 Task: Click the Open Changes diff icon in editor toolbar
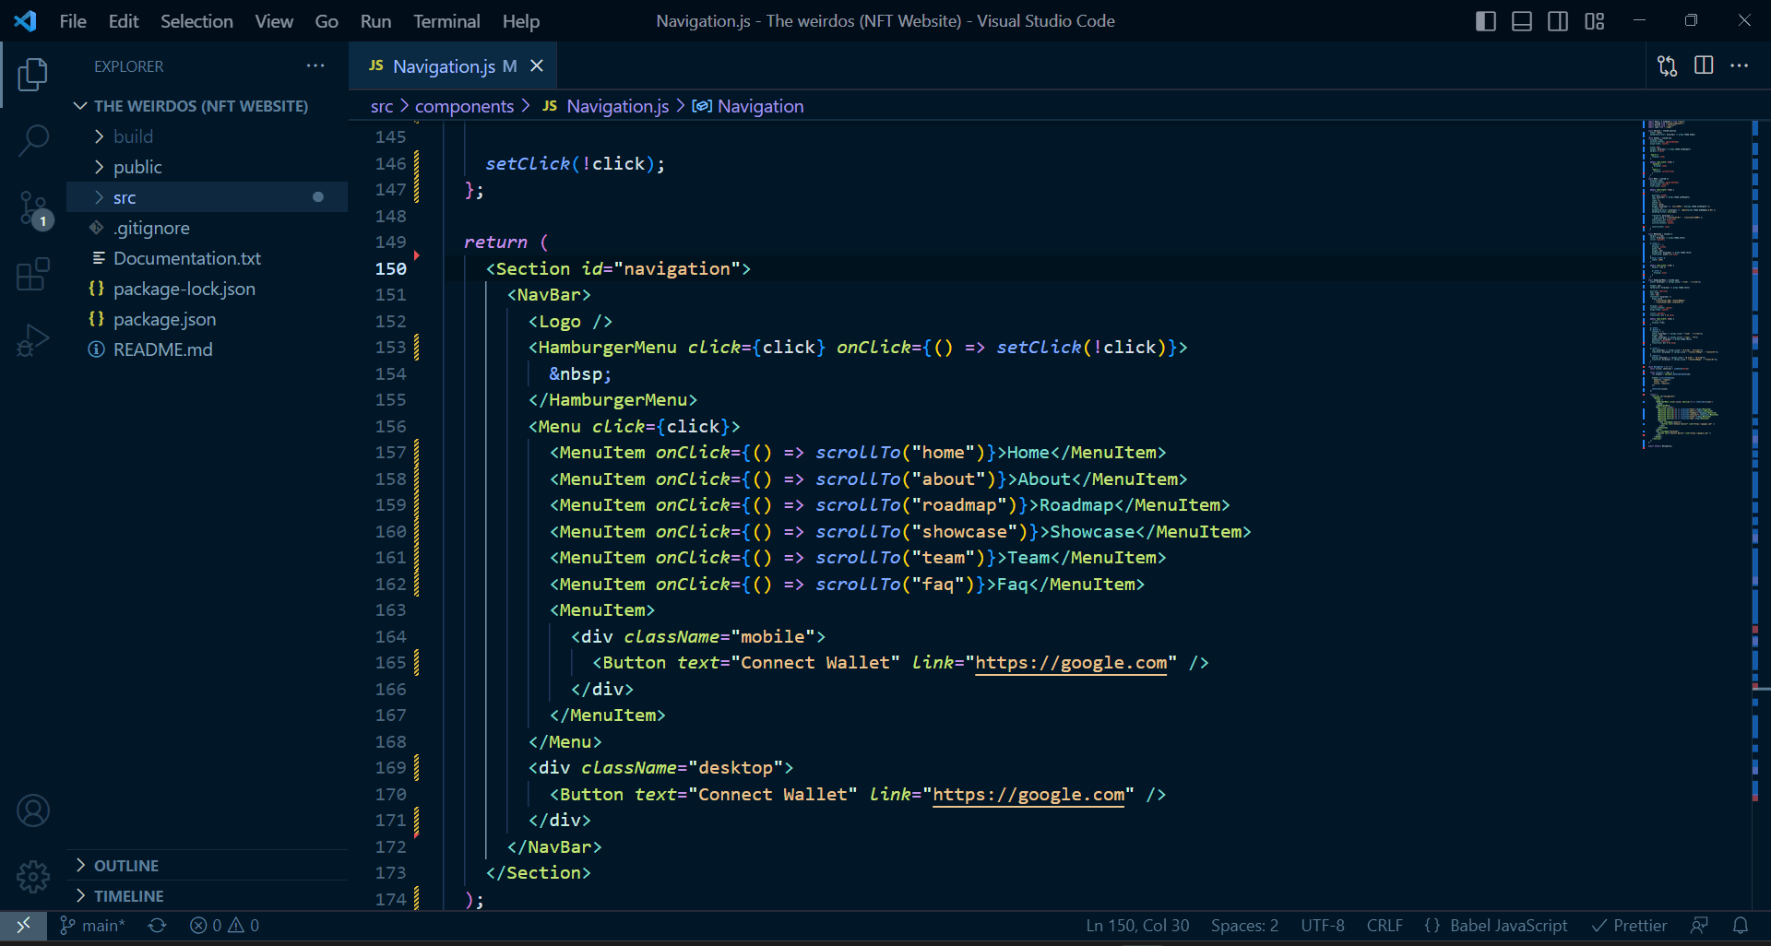coord(1667,65)
